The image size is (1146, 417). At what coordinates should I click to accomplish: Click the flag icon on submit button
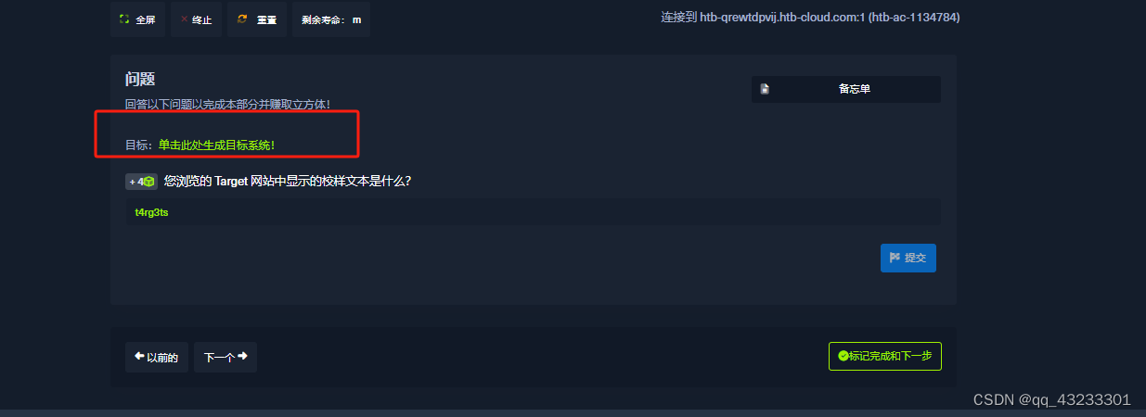[895, 258]
